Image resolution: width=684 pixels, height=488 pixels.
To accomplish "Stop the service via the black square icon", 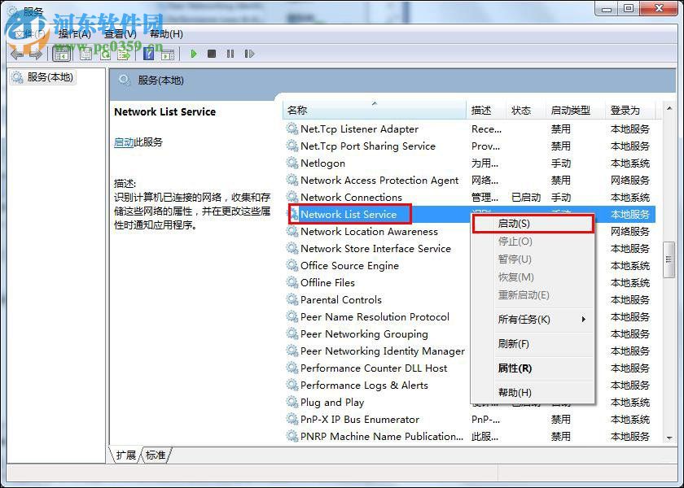I will point(212,54).
